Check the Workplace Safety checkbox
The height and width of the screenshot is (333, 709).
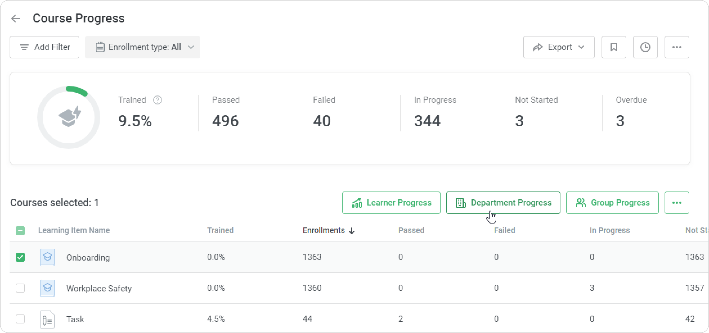pos(20,288)
